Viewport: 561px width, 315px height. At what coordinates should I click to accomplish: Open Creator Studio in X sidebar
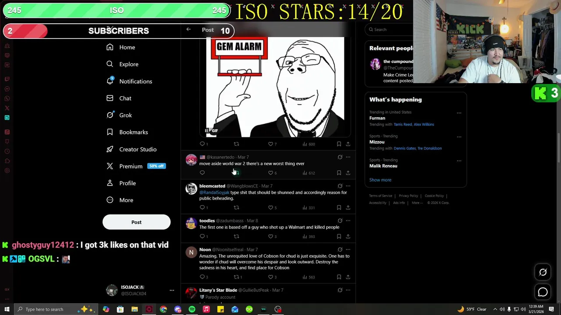131,149
